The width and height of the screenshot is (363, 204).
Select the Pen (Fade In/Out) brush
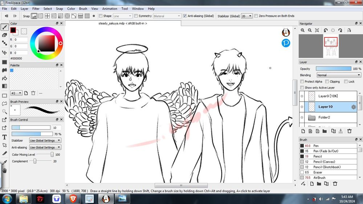[328, 151]
